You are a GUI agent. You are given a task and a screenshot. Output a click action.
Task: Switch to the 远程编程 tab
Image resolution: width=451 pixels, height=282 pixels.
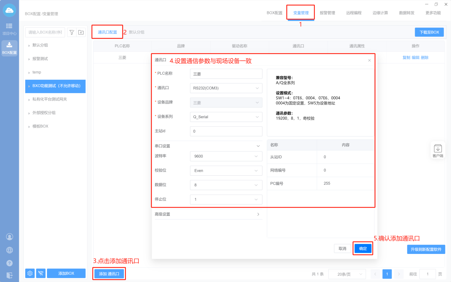coord(354,13)
